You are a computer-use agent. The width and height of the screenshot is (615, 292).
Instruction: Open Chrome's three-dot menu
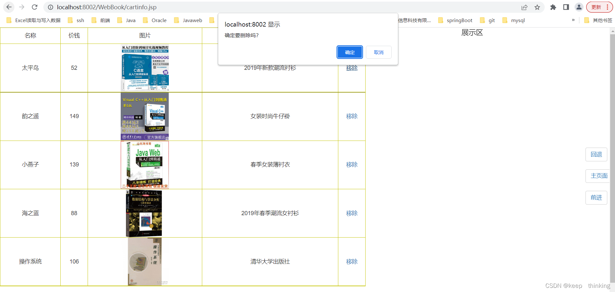click(x=609, y=7)
